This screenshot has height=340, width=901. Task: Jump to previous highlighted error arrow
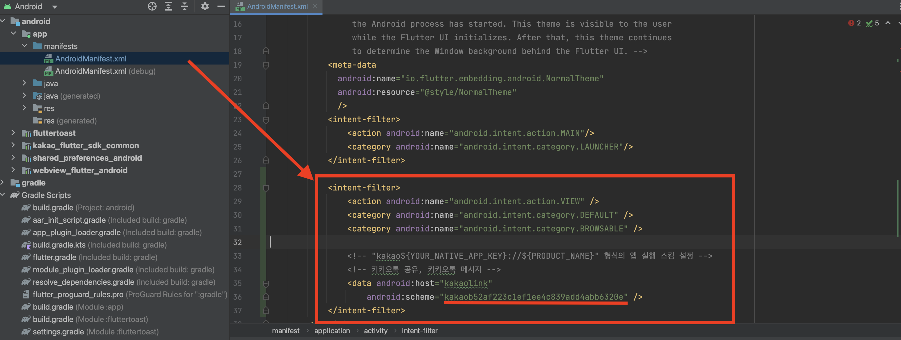[888, 23]
